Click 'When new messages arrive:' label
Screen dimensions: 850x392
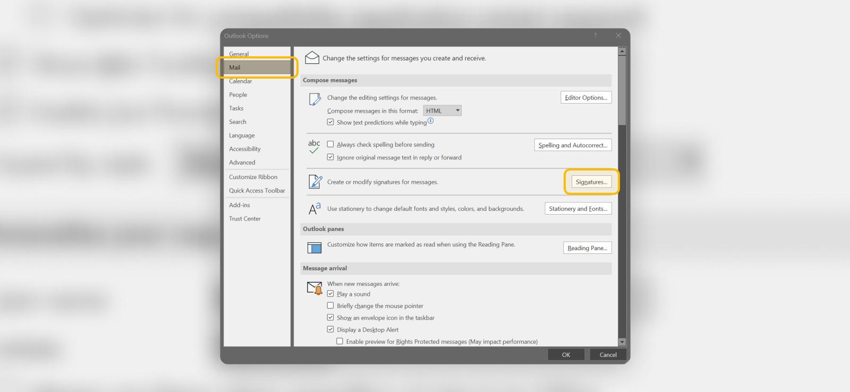(363, 284)
